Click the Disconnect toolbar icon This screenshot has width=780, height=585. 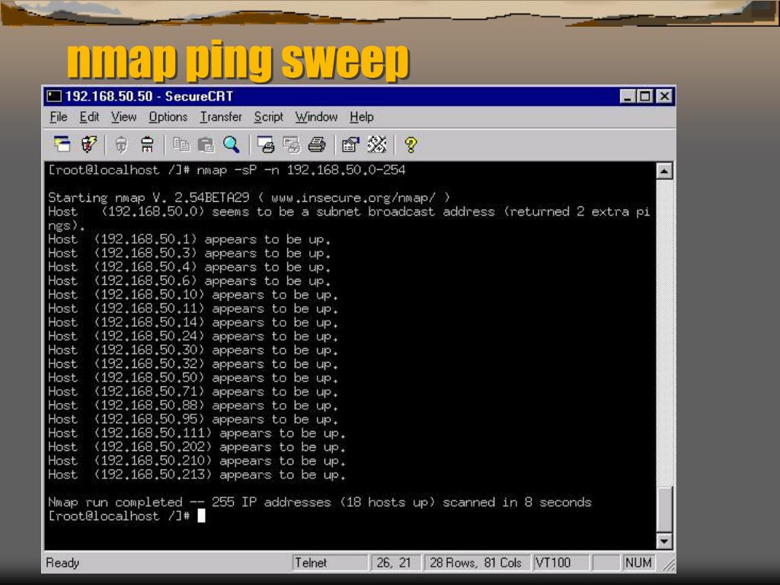[147, 145]
